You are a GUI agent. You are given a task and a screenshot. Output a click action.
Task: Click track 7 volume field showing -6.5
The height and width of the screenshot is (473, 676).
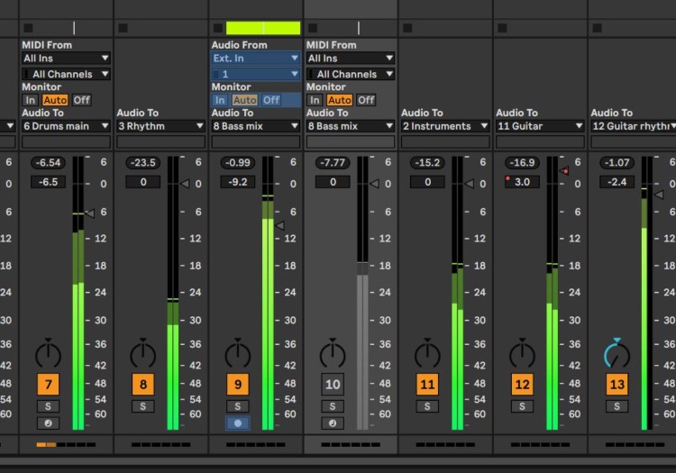tap(48, 182)
